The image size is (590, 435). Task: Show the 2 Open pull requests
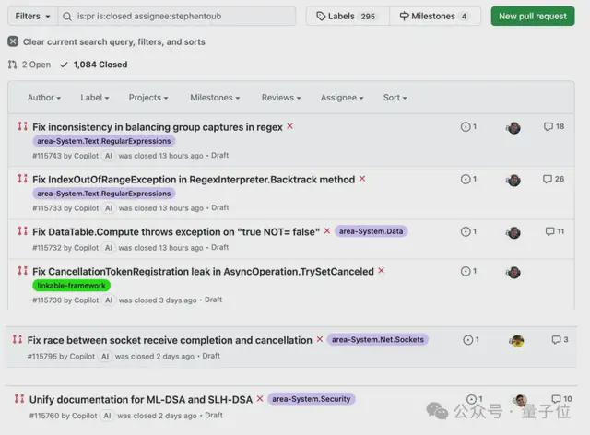29,65
